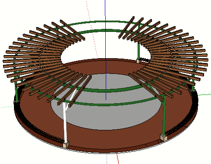Click the red dotted axis line at top

point(92,29)
